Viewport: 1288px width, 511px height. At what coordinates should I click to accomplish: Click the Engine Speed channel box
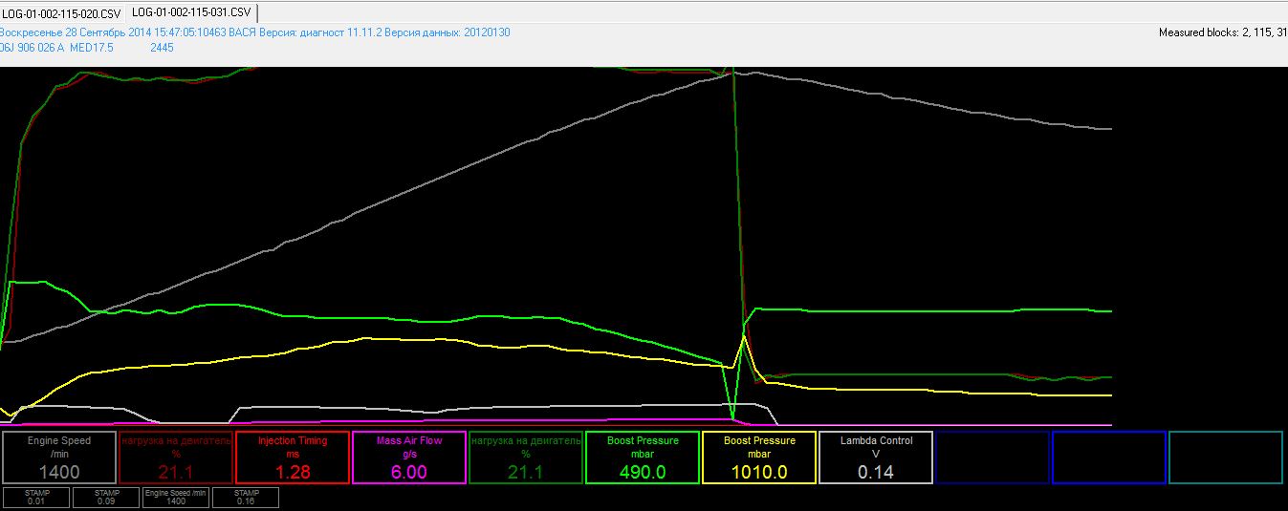pos(58,458)
